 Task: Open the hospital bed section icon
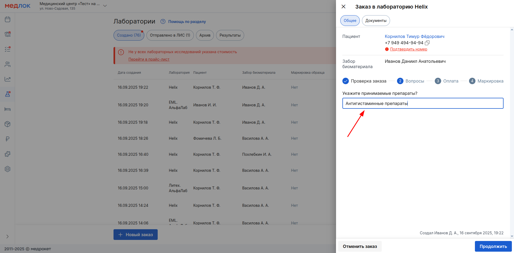(x=7, y=109)
